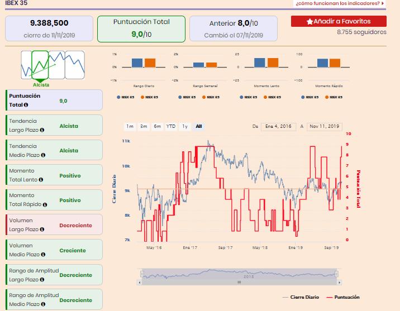Click info icon for Momento Total Lento

click(x=41, y=180)
